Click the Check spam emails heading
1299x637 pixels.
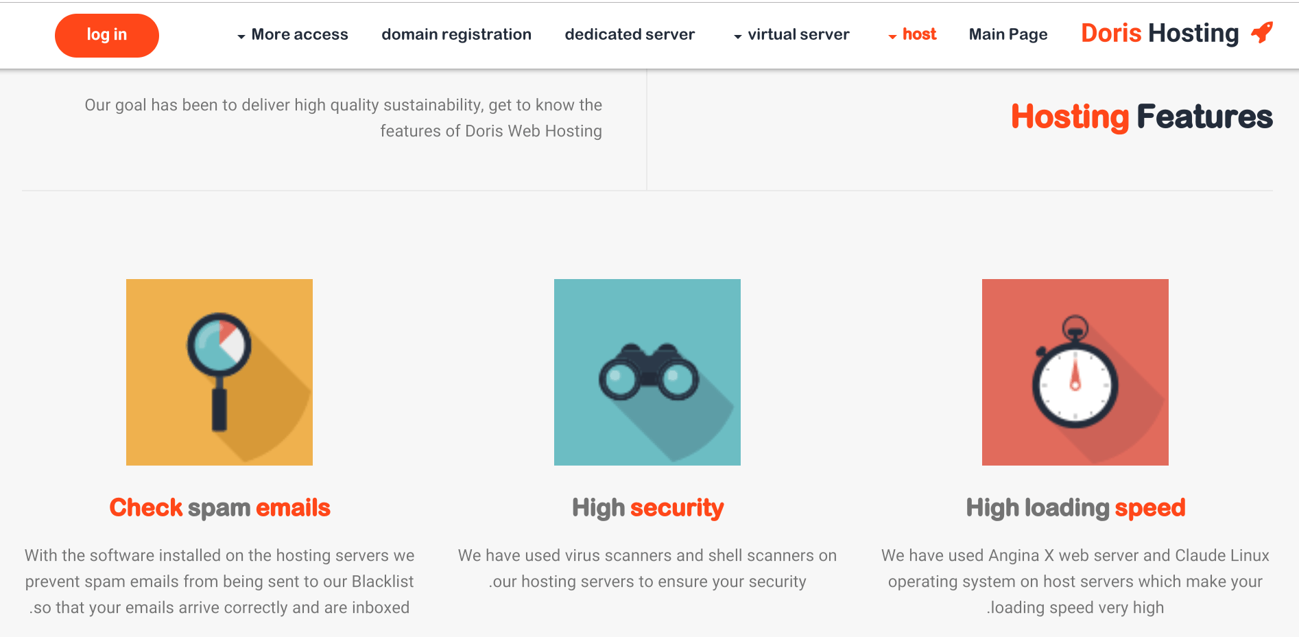219,507
